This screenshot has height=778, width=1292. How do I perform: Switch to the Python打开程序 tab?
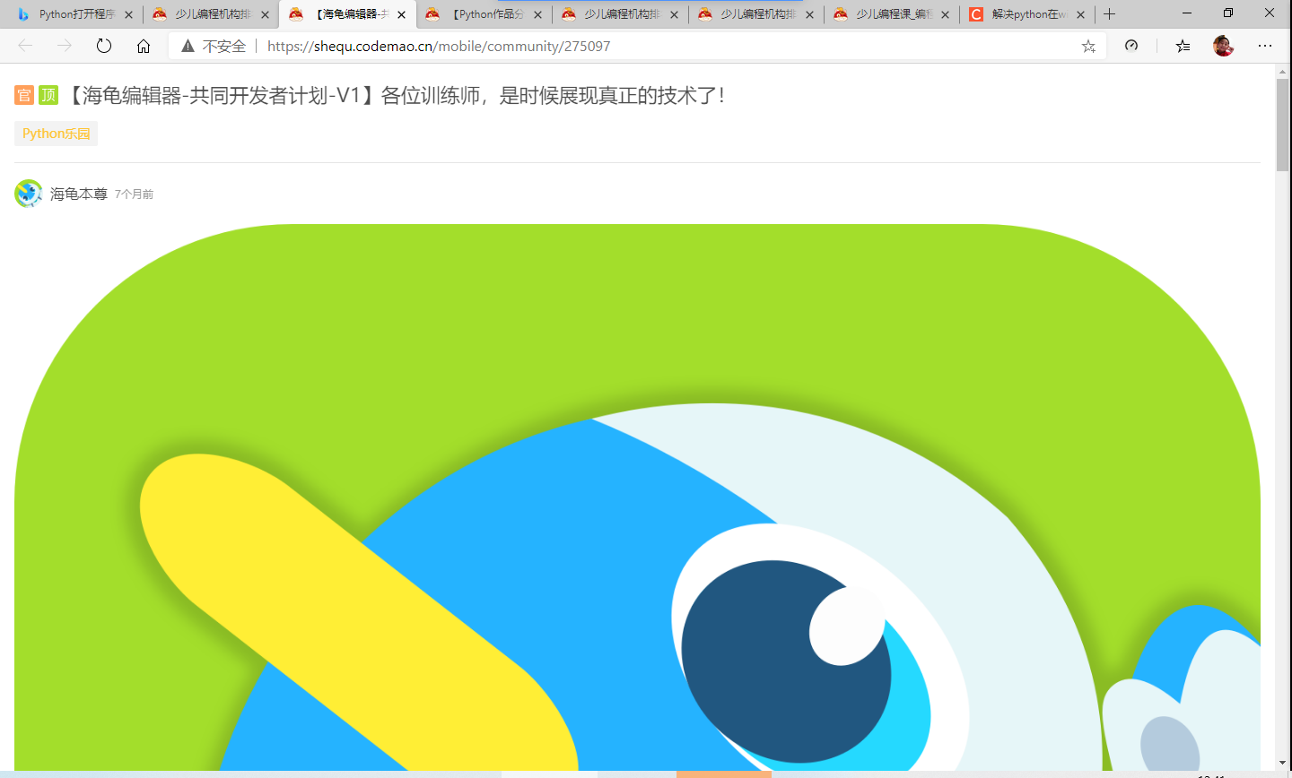coord(74,14)
